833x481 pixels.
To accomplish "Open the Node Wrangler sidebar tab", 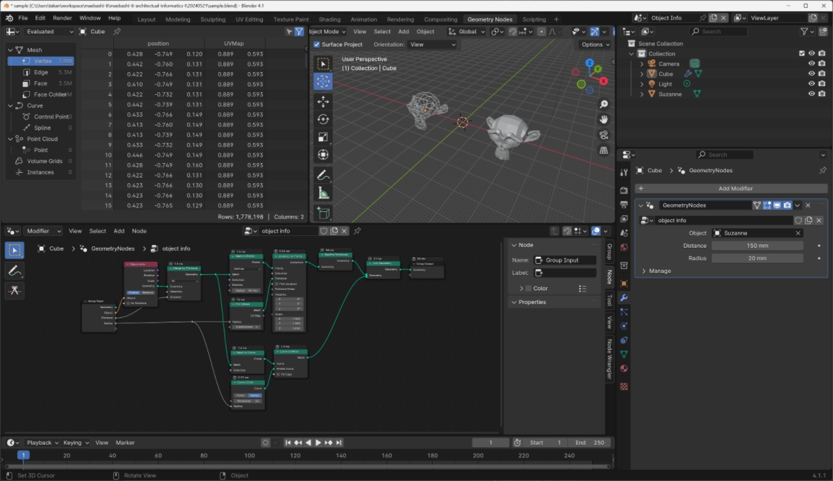I will point(610,358).
